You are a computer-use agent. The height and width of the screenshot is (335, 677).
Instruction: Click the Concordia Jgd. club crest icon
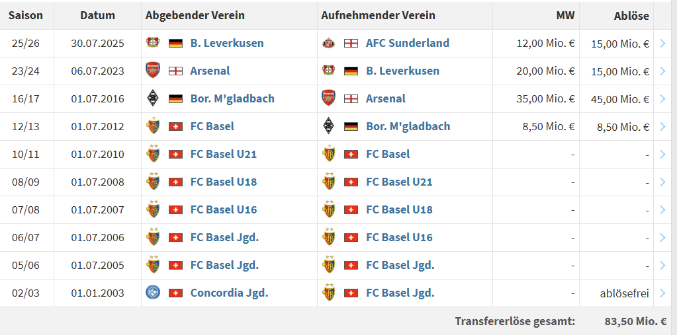(x=153, y=293)
